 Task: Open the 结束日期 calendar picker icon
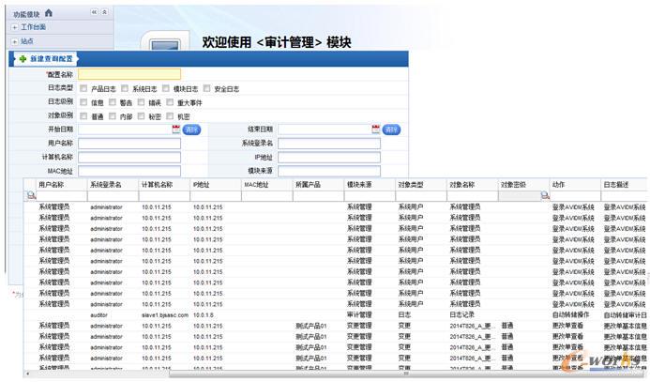click(376, 130)
